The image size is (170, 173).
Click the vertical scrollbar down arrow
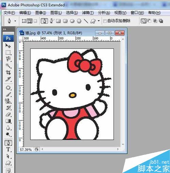123,144
